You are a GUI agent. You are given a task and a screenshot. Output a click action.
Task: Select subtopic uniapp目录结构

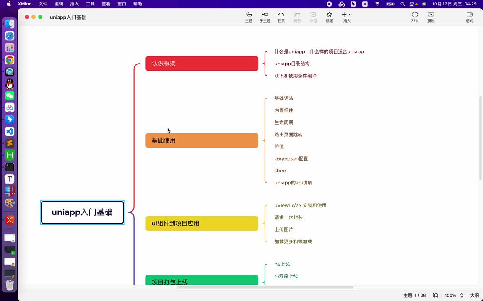pos(292,64)
